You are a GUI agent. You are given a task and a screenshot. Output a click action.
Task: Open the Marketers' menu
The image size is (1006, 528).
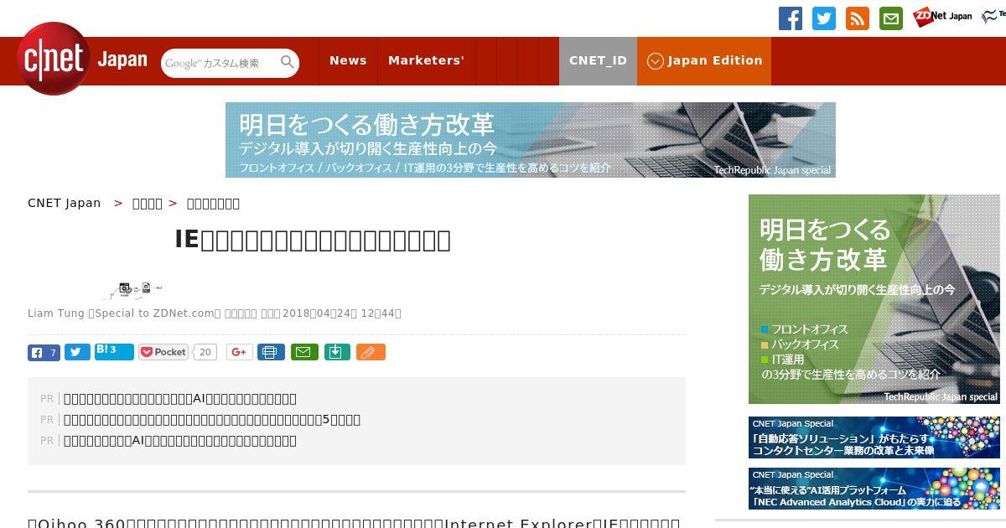pyautogui.click(x=426, y=60)
